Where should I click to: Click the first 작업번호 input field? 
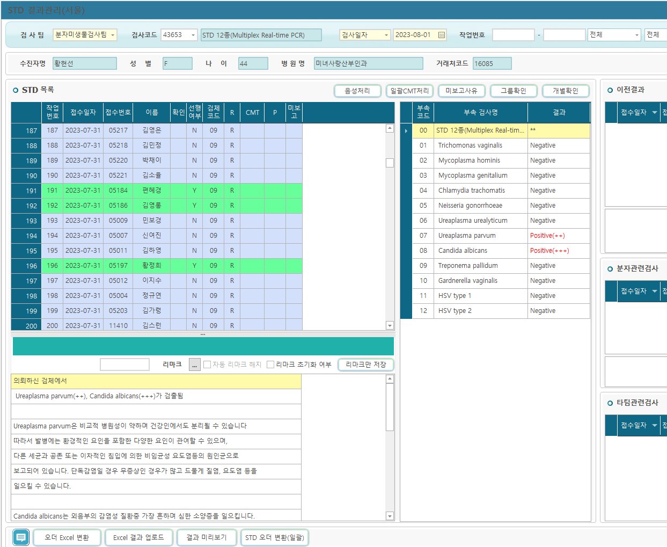pyautogui.click(x=513, y=35)
